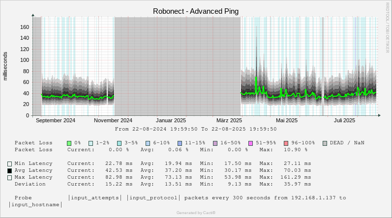Click the Max Latency legend box
The height and width of the screenshot is (218, 392).
click(x=9, y=178)
